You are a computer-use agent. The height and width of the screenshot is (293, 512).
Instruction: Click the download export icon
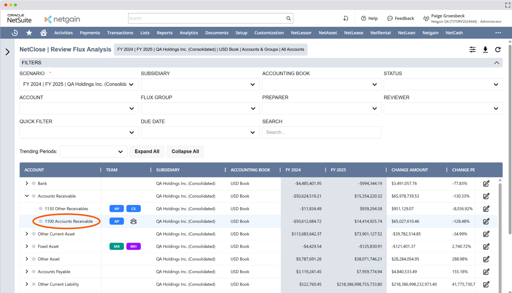point(485,50)
